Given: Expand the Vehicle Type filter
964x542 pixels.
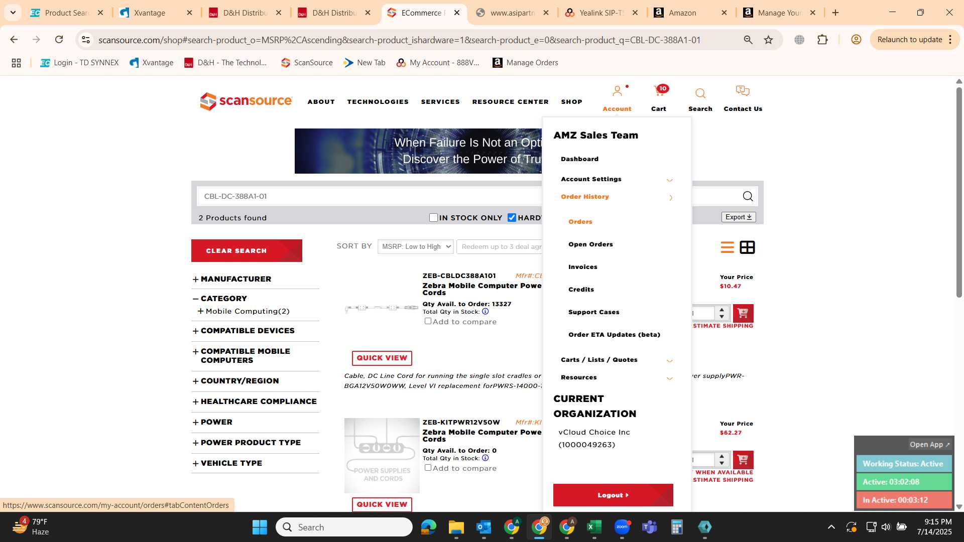Looking at the screenshot, I should [195, 464].
